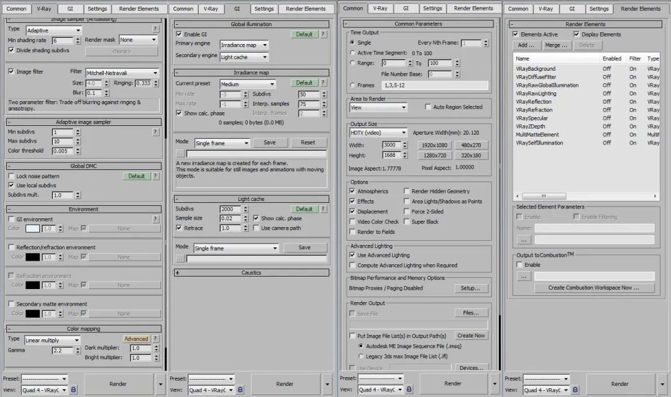Click the help icon in GI environment row
The width and height of the screenshot is (671, 397).
155,219
